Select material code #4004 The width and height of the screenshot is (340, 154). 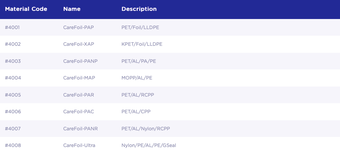click(x=13, y=78)
